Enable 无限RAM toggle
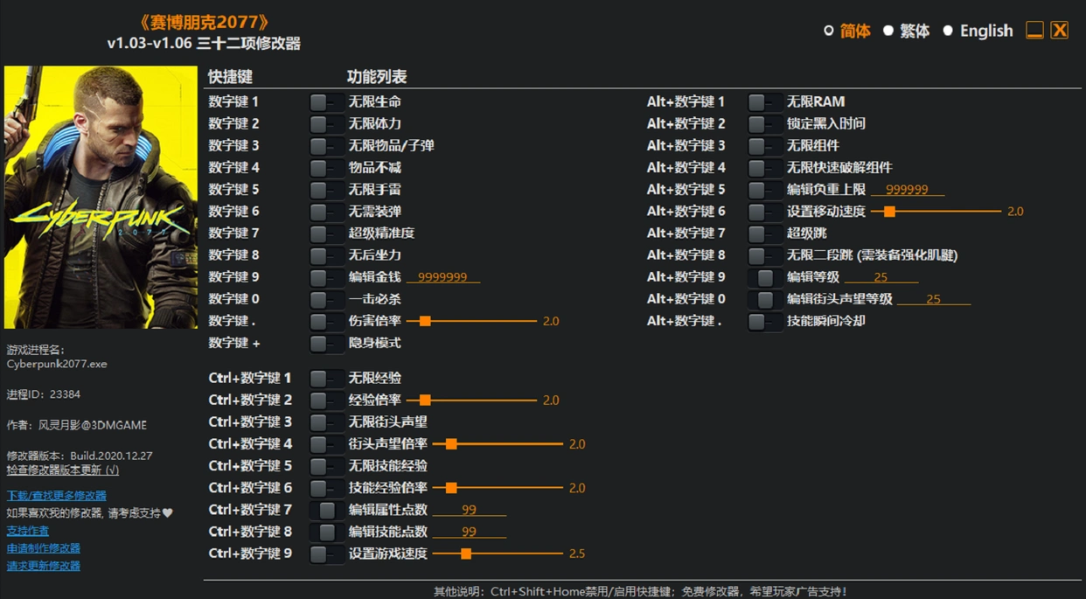The image size is (1086, 599). pyautogui.click(x=764, y=102)
